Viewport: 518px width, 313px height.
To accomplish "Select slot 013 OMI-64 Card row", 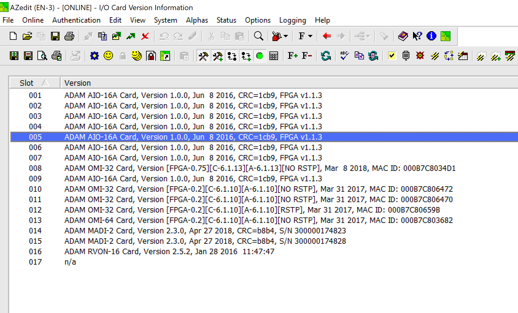I will [x=264, y=220].
